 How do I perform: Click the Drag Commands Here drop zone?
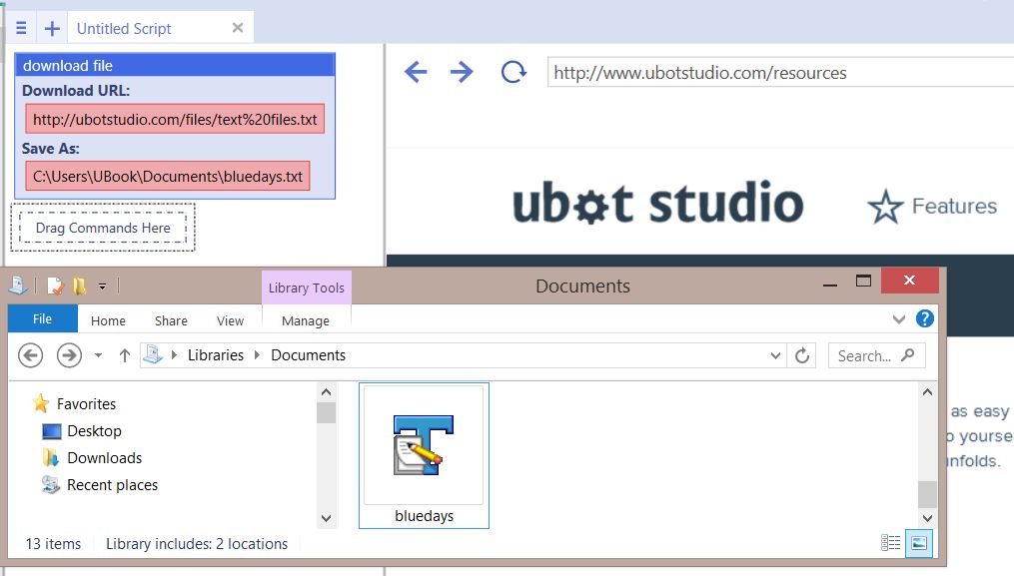[103, 228]
